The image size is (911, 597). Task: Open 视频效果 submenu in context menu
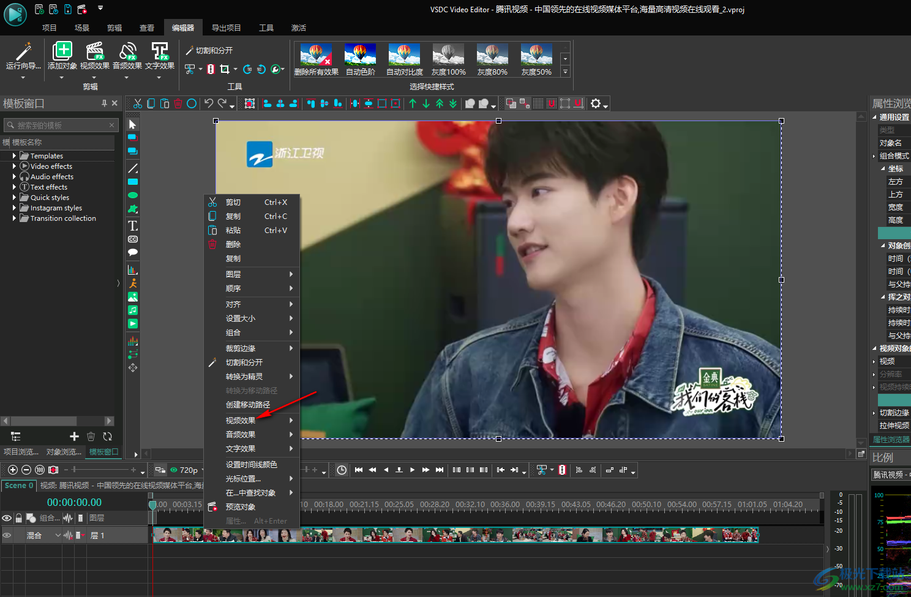[252, 420]
